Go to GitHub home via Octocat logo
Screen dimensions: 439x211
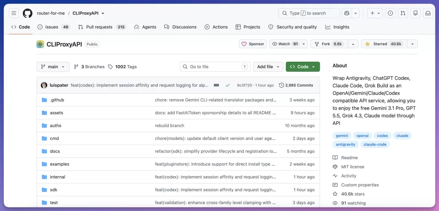(28, 13)
